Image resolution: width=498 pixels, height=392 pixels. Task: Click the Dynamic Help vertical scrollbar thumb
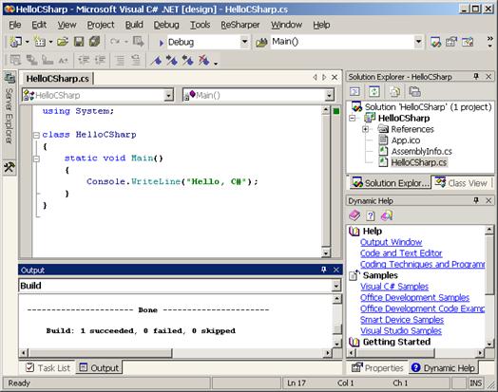[489, 265]
